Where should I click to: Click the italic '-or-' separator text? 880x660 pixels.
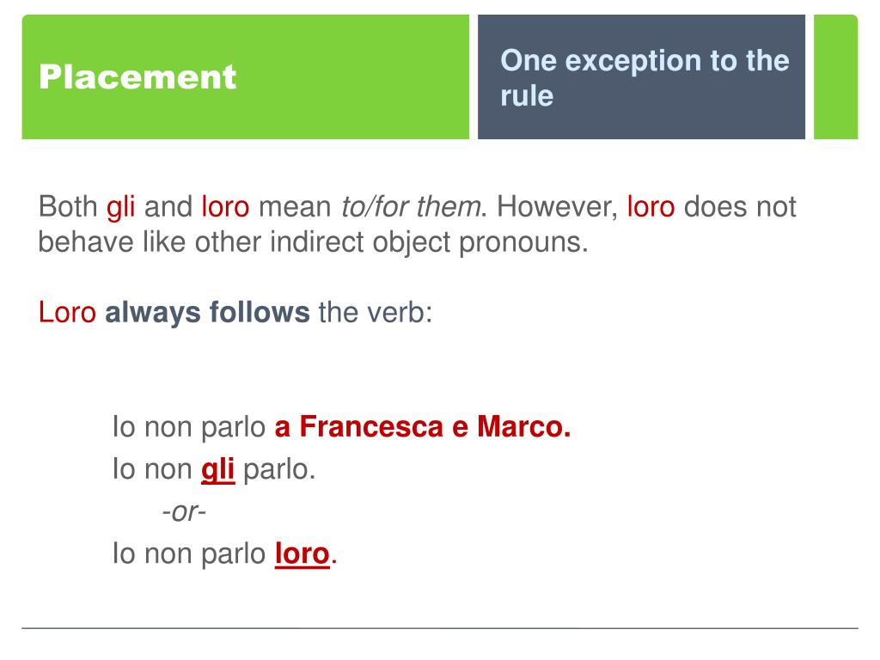click(184, 512)
